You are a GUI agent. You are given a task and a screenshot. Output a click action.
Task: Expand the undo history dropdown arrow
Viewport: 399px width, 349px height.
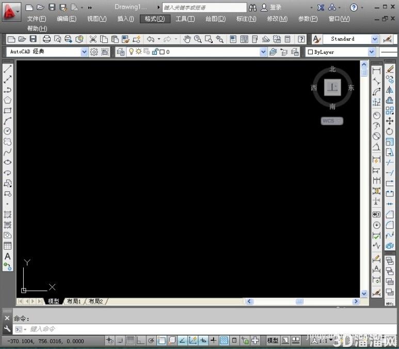159,39
